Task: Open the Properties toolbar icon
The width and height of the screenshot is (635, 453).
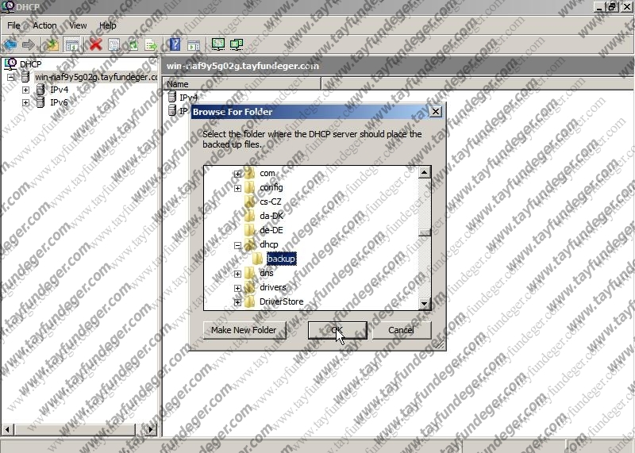Action: pyautogui.click(x=114, y=44)
